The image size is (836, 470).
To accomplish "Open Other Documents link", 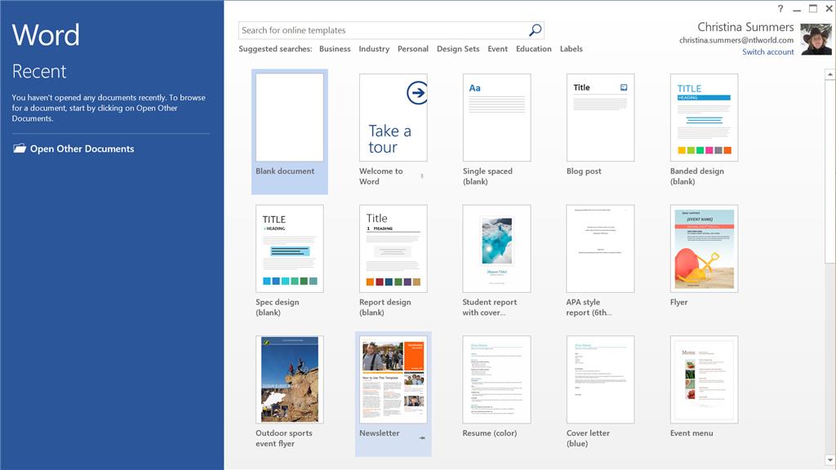I will click(82, 149).
